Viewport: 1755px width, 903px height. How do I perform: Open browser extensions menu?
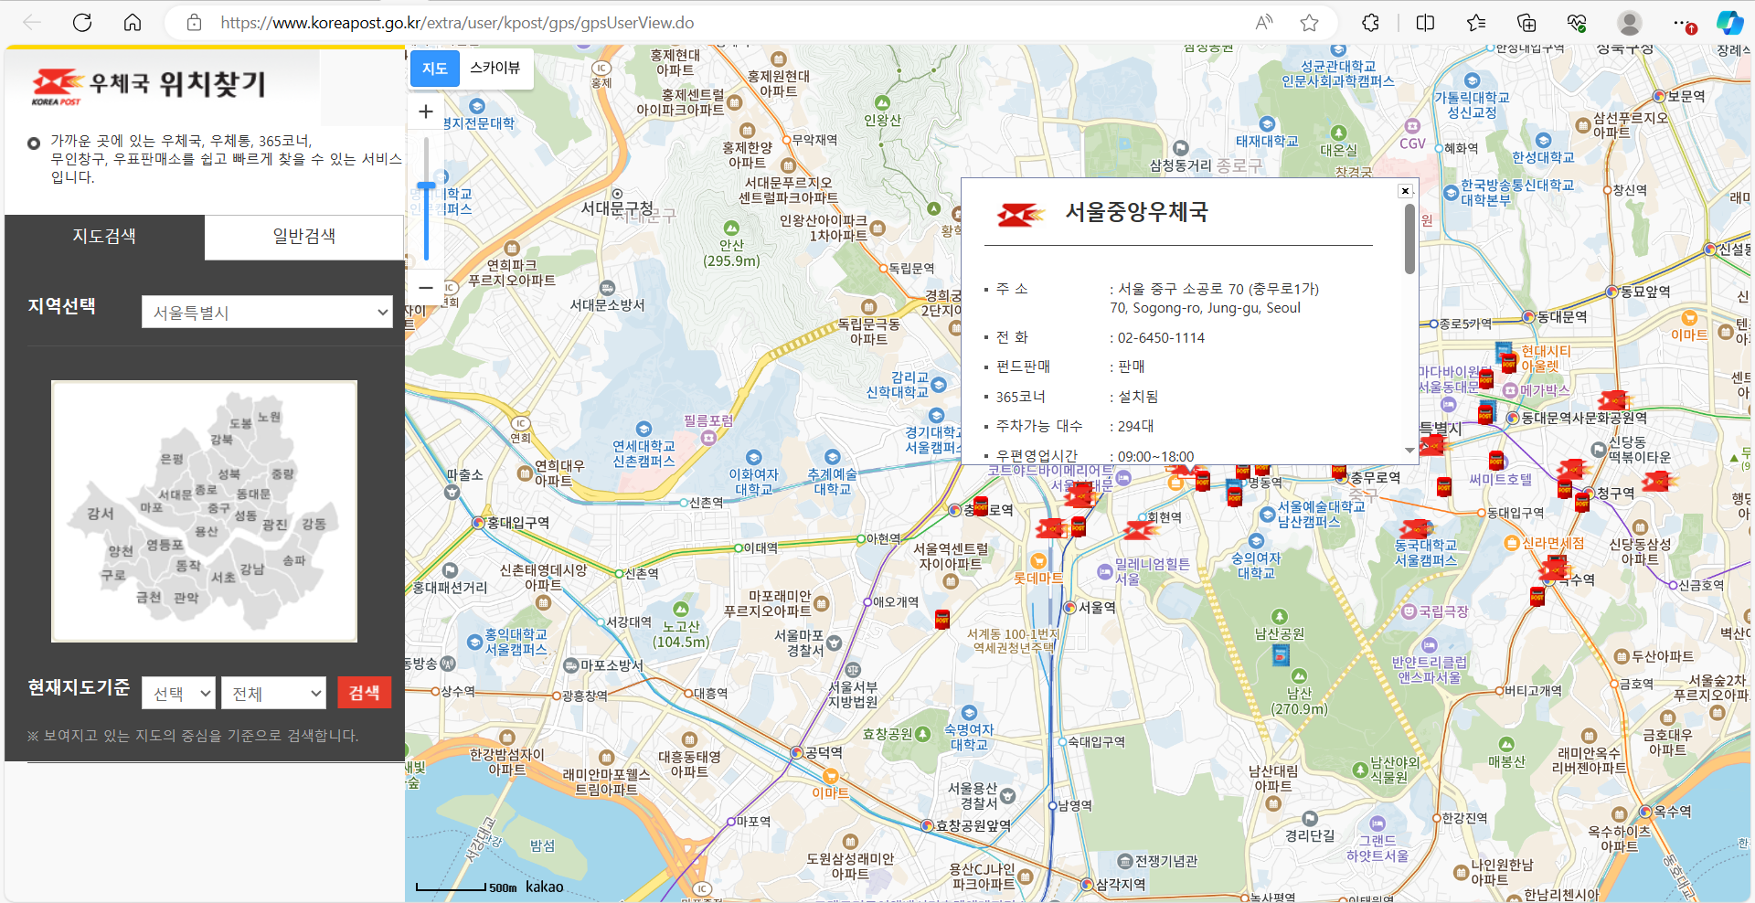[1370, 23]
